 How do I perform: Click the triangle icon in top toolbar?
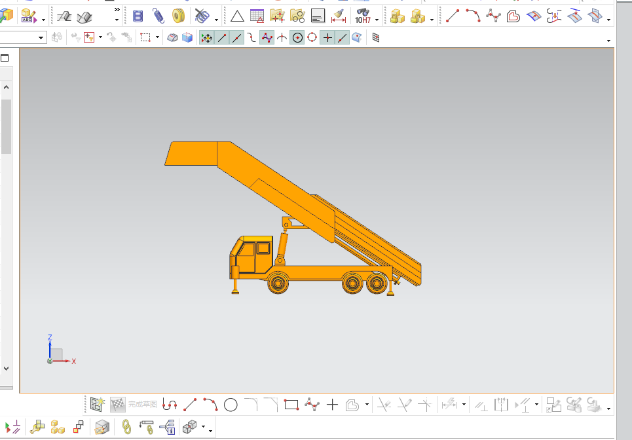(237, 16)
